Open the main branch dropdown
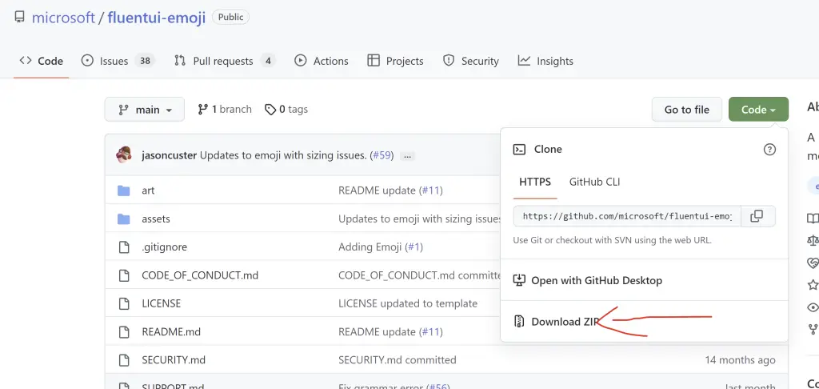The image size is (819, 389). tap(145, 110)
